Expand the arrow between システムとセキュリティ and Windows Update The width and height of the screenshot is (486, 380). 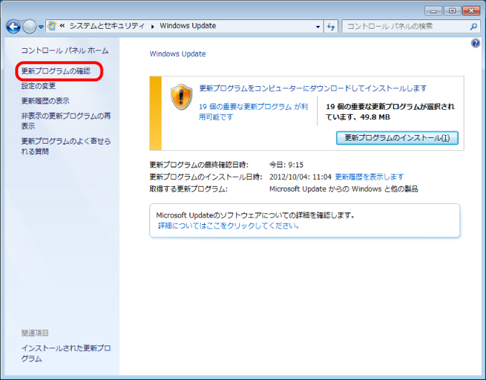(152, 27)
